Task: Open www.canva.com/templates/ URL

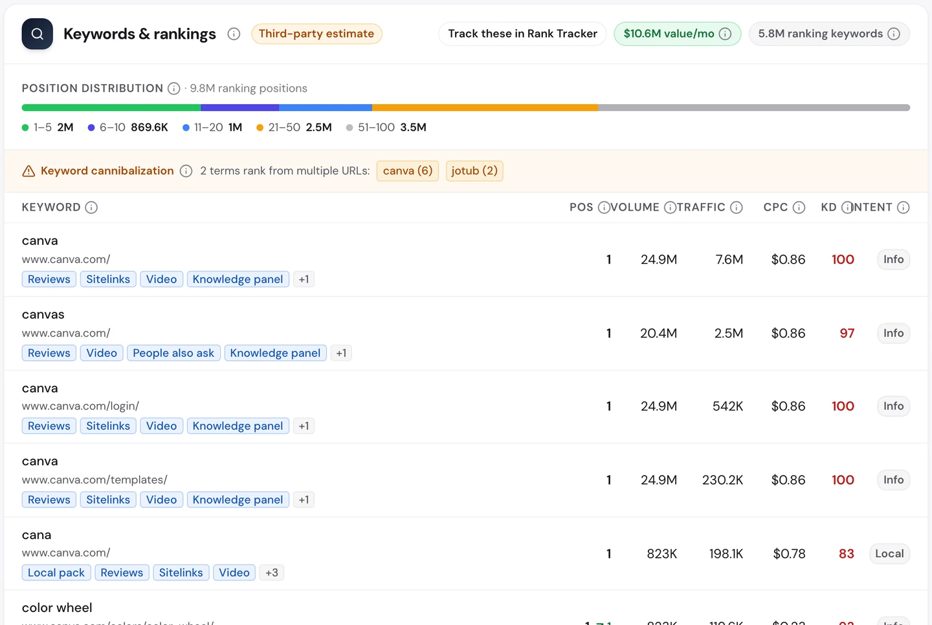Action: [94, 480]
